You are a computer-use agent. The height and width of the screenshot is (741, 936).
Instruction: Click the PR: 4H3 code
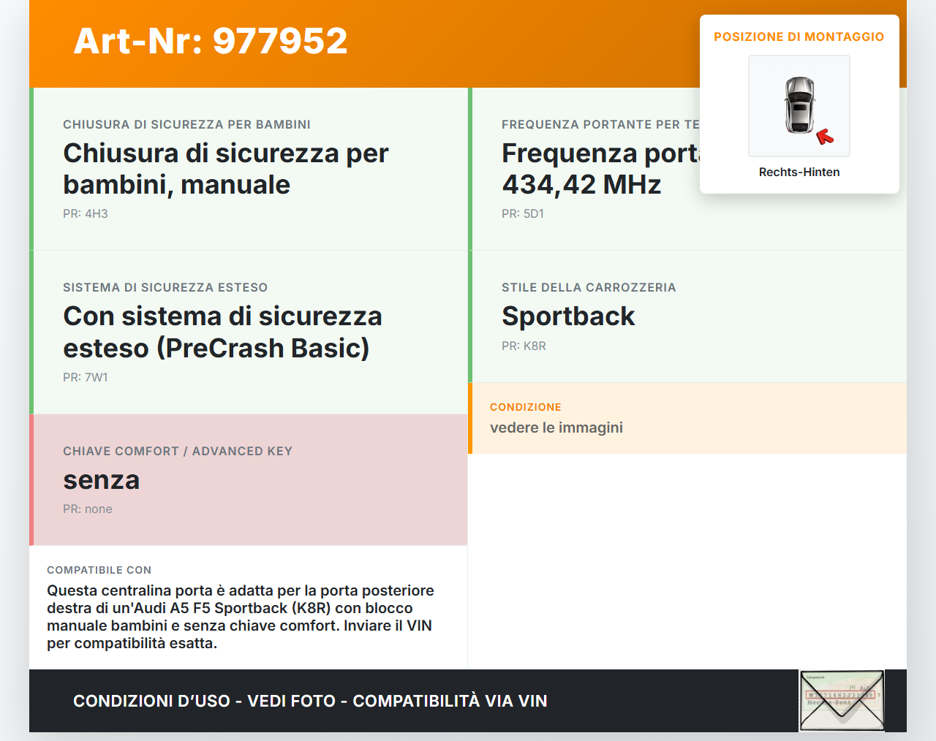86,213
